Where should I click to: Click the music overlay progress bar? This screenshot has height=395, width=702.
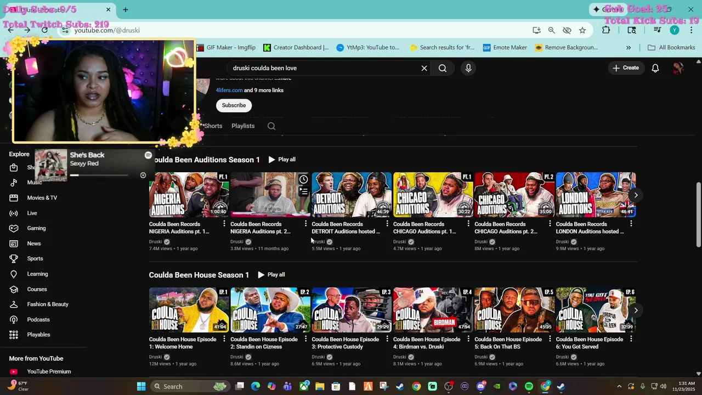[x=99, y=175]
